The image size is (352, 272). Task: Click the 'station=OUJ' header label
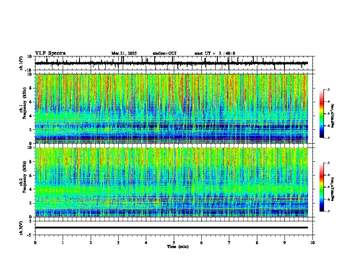pyautogui.click(x=164, y=53)
